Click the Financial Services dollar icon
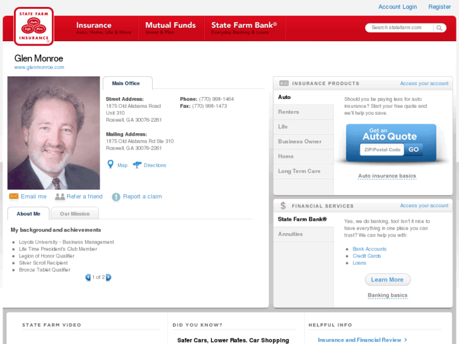The image size is (459, 344). pos(283,206)
